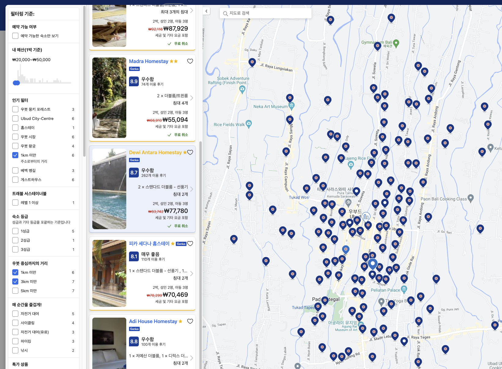Viewport: 502px width, 369px height.
Task: Select the Rice Fields Walk camera marker
Action: pos(249,124)
